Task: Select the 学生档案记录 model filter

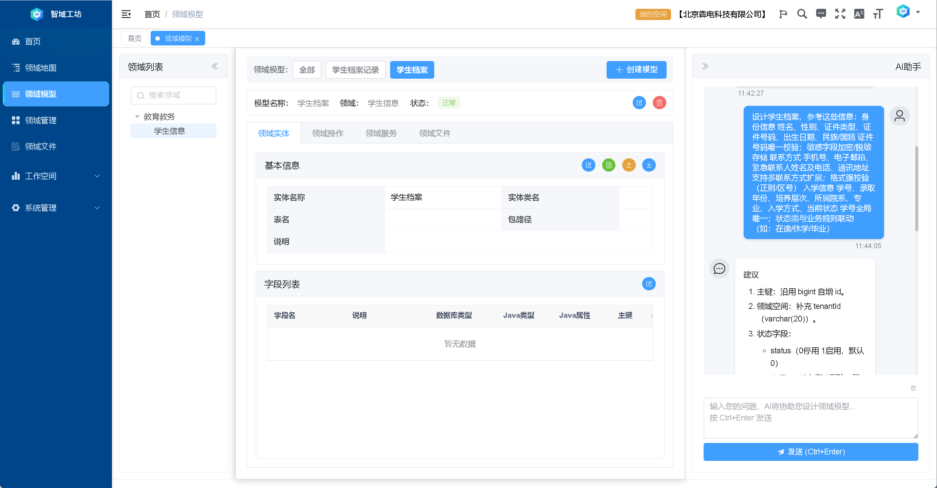Action: coord(355,70)
